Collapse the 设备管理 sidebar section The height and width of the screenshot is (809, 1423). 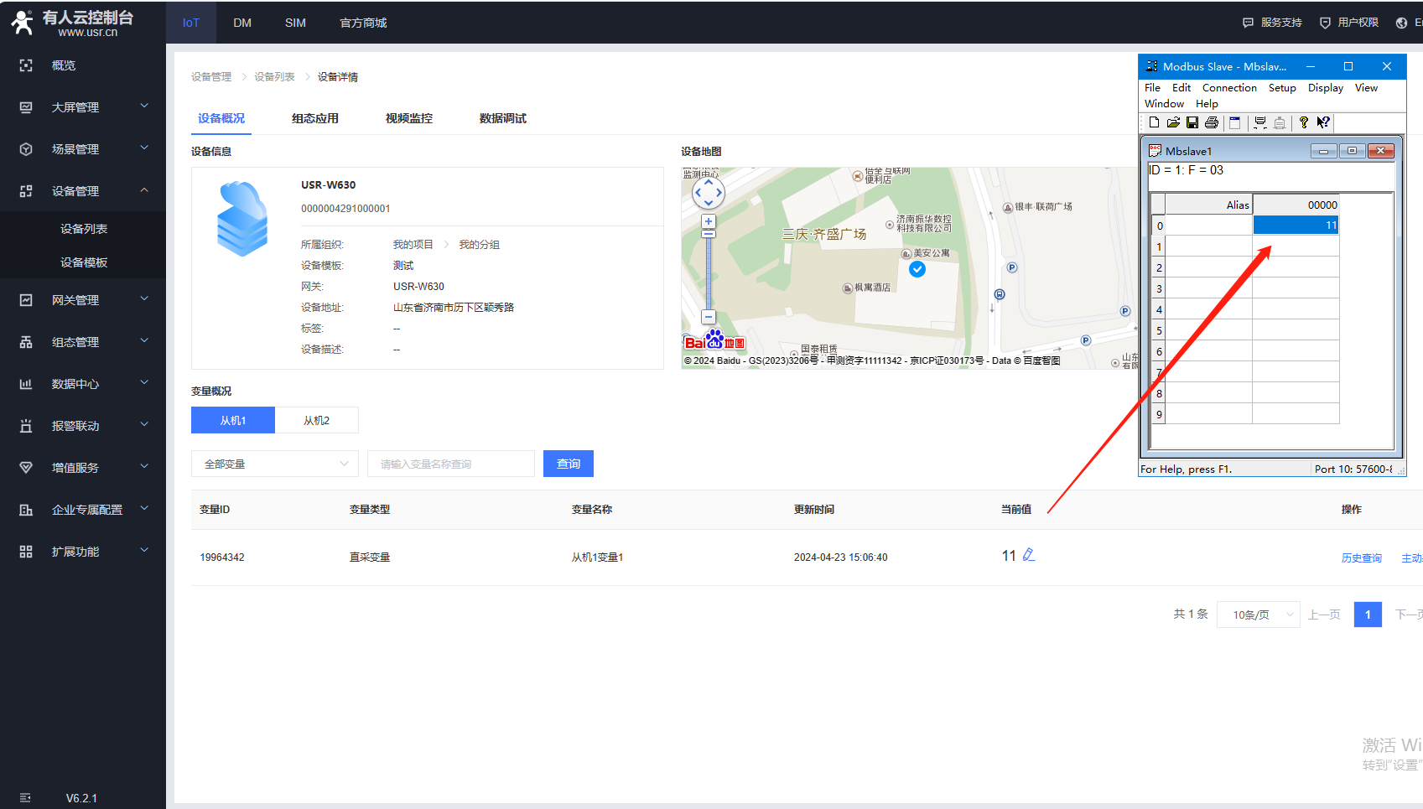(83, 191)
